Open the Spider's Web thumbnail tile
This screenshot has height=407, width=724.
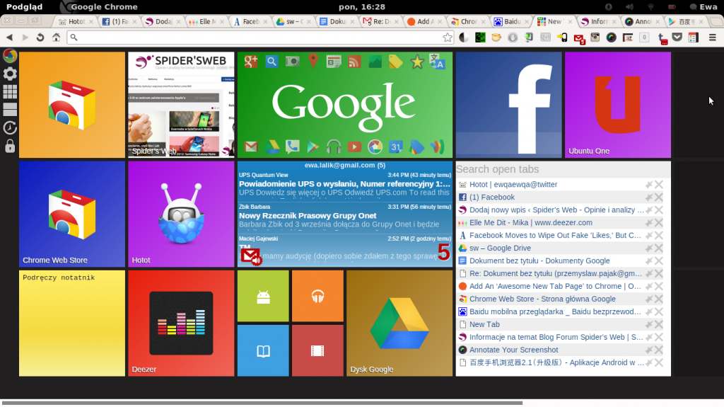point(181,105)
